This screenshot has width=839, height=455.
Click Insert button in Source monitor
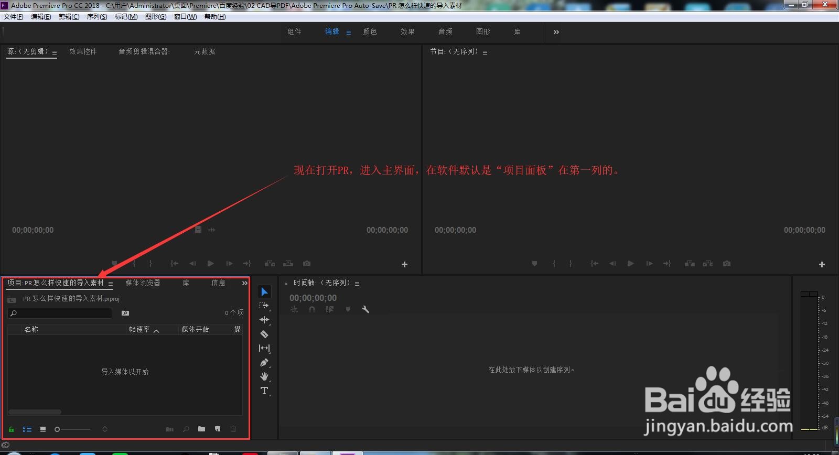pyautogui.click(x=270, y=264)
